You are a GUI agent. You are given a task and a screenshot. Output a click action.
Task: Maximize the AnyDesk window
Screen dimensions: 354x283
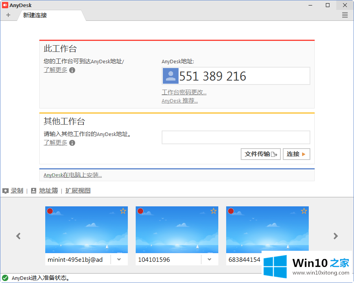[x=328, y=5]
